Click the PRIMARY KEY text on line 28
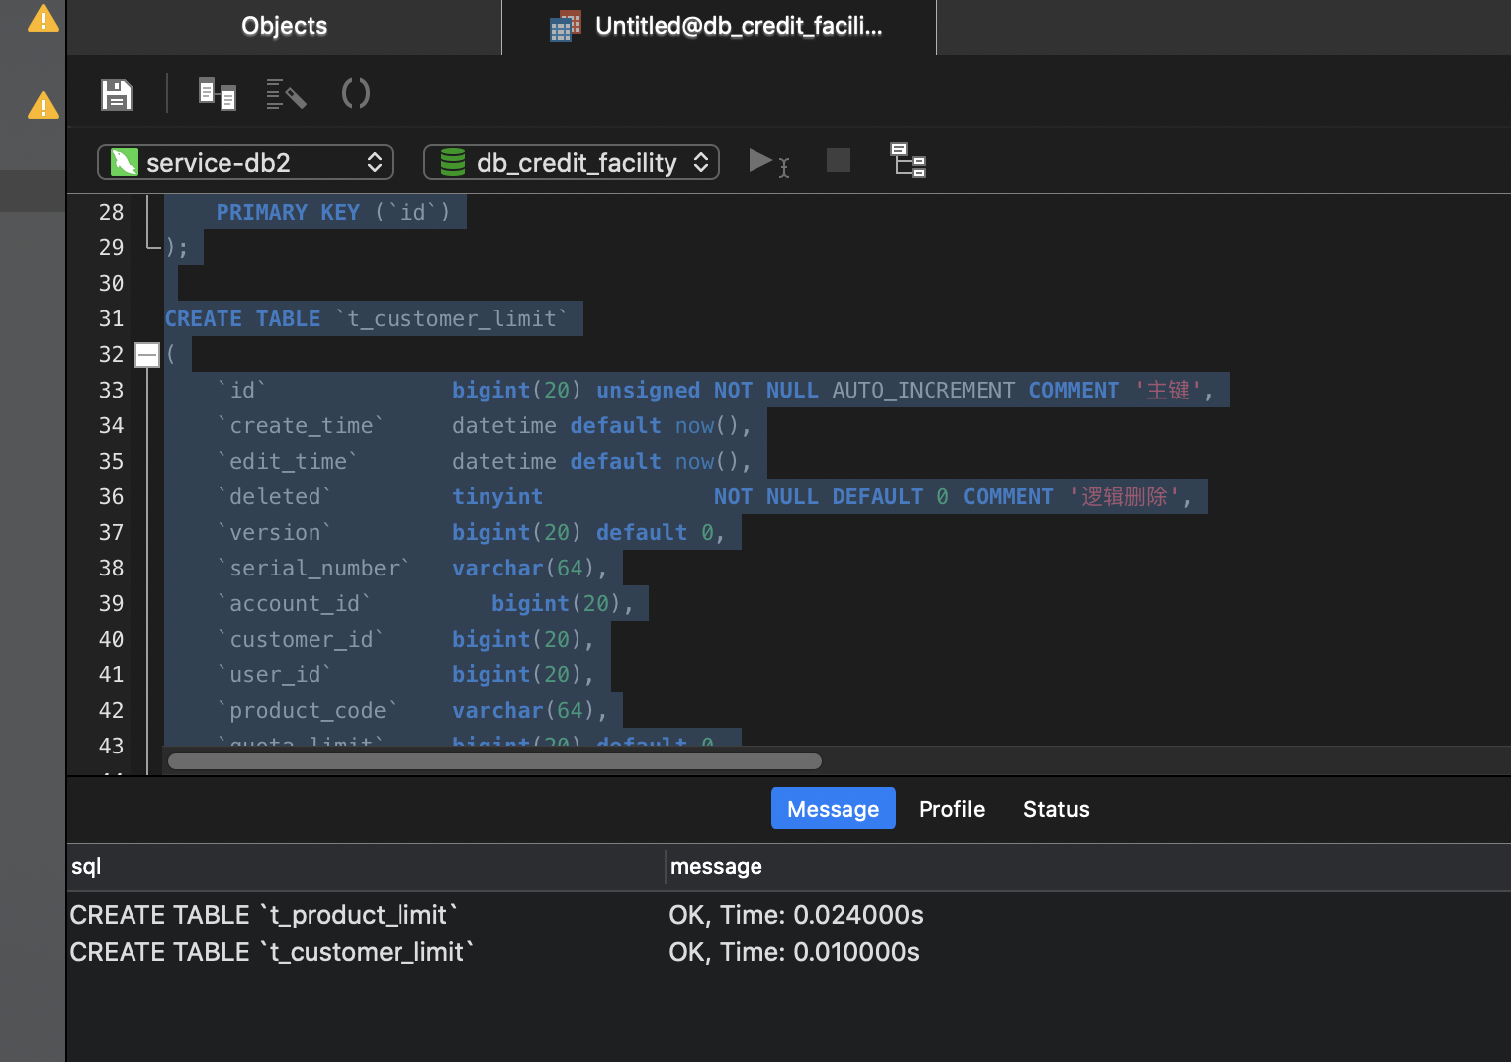This screenshot has width=1511, height=1062. click(x=288, y=212)
